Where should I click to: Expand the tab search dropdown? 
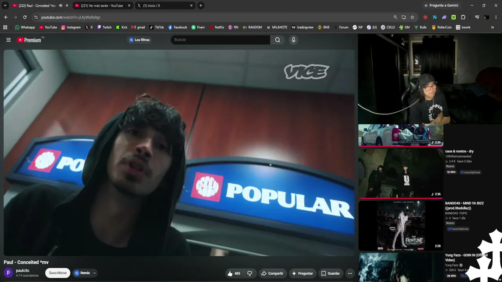tap(5, 5)
